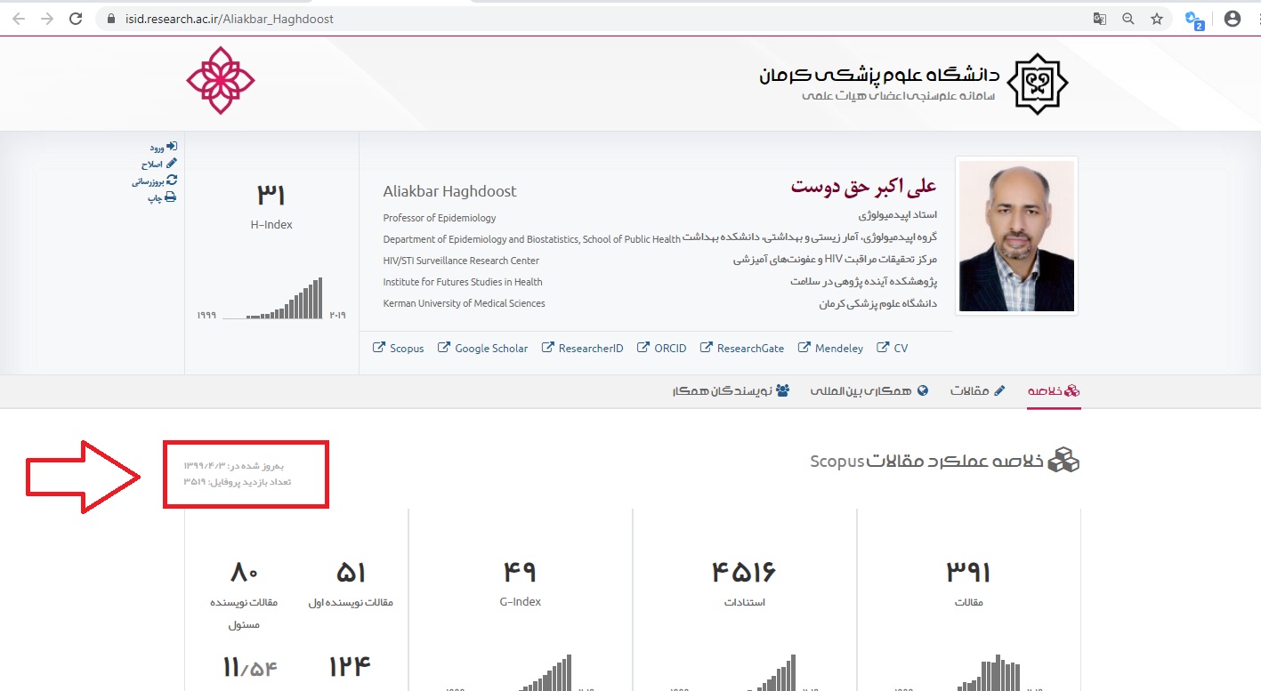Viewport: 1261px width, 691px height.
Task: Open the Google Scholar link
Action: [482, 349]
